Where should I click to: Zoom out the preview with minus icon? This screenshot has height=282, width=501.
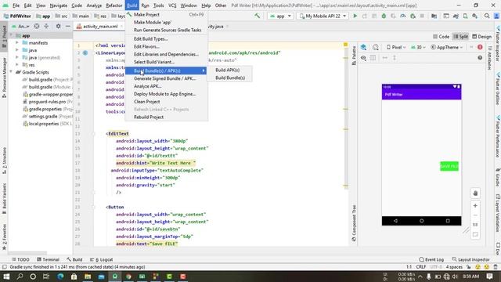[475, 215]
